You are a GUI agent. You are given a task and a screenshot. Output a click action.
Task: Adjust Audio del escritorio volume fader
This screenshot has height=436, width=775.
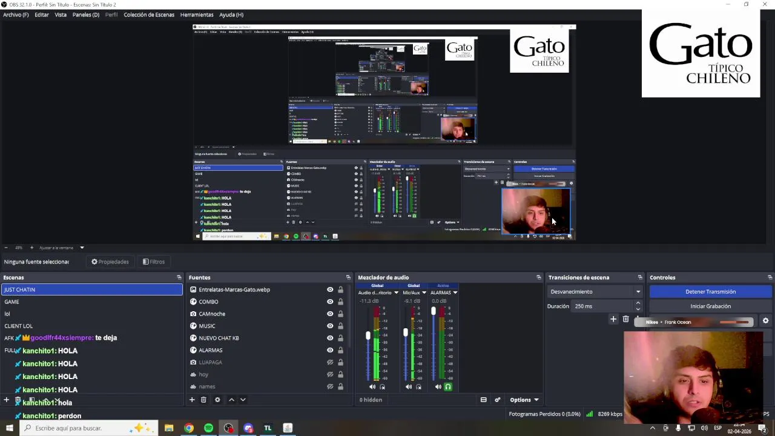368,335
